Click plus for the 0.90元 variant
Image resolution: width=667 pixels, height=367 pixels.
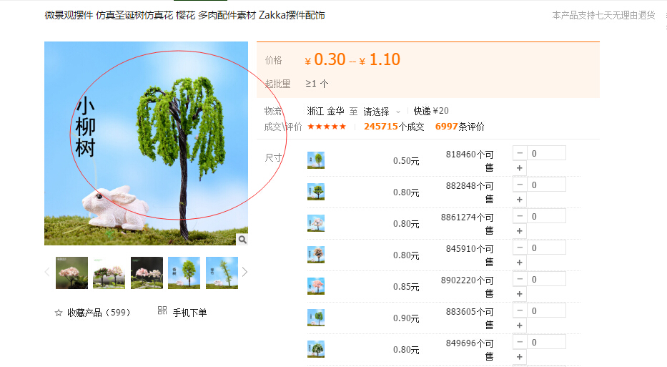pyautogui.click(x=520, y=326)
